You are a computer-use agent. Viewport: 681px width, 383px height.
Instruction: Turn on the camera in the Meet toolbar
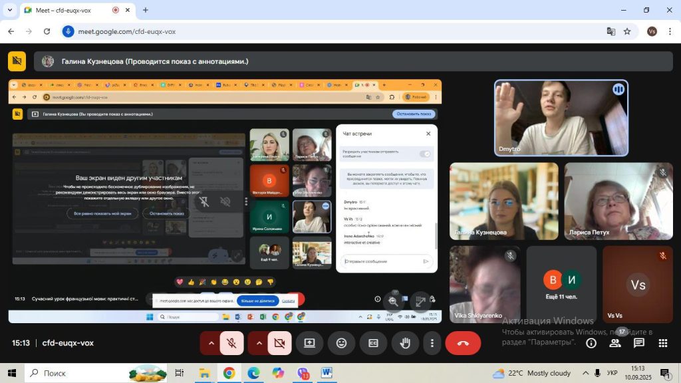tap(279, 343)
